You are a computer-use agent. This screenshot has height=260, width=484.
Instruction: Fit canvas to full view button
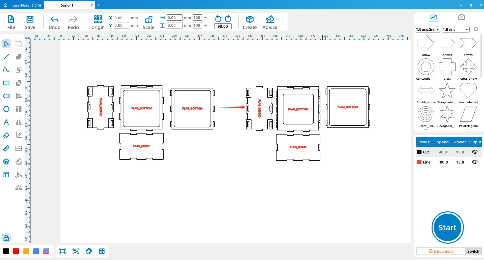click(x=63, y=251)
